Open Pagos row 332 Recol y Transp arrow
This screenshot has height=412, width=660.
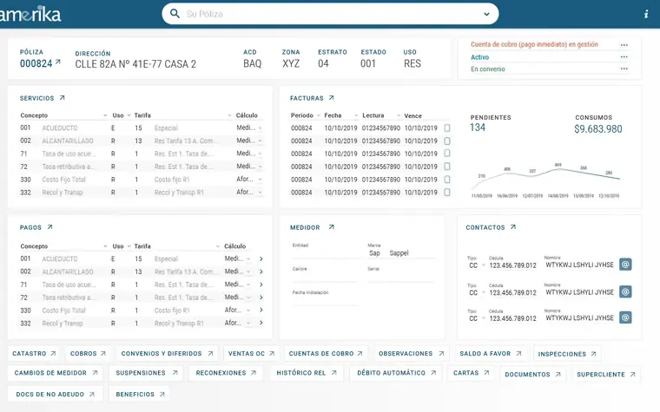[261, 323]
